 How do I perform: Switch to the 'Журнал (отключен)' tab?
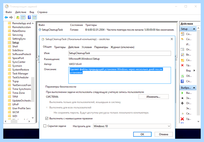point(122,47)
